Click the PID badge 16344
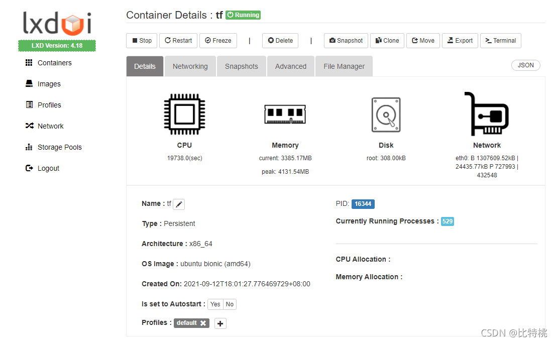Image resolution: width=555 pixels, height=342 pixels. click(x=363, y=204)
